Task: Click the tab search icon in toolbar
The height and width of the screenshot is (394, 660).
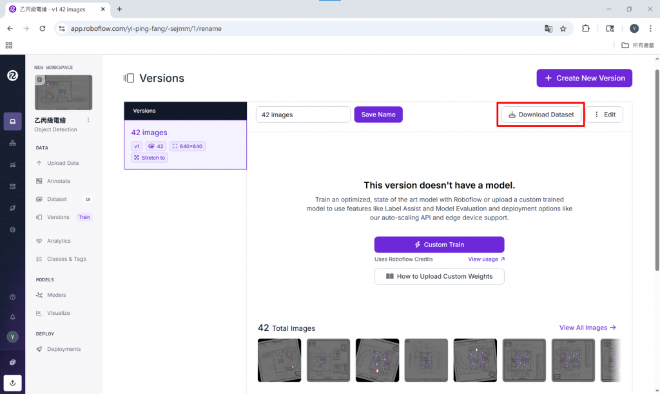Action: [x=610, y=28]
